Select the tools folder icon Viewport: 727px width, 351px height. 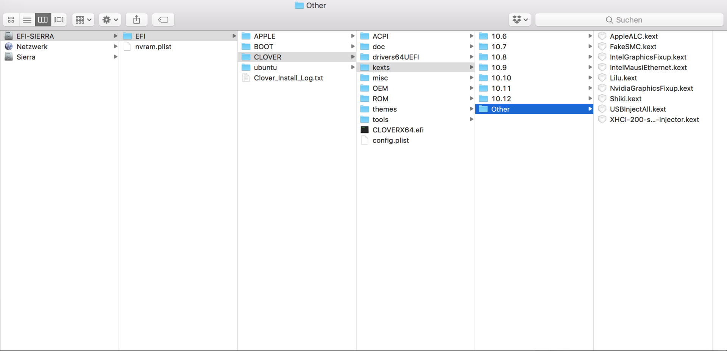(x=365, y=119)
